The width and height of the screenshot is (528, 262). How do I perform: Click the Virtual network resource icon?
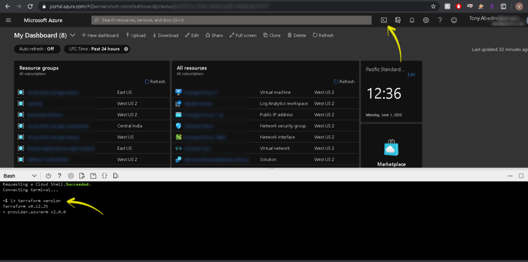tap(178, 148)
